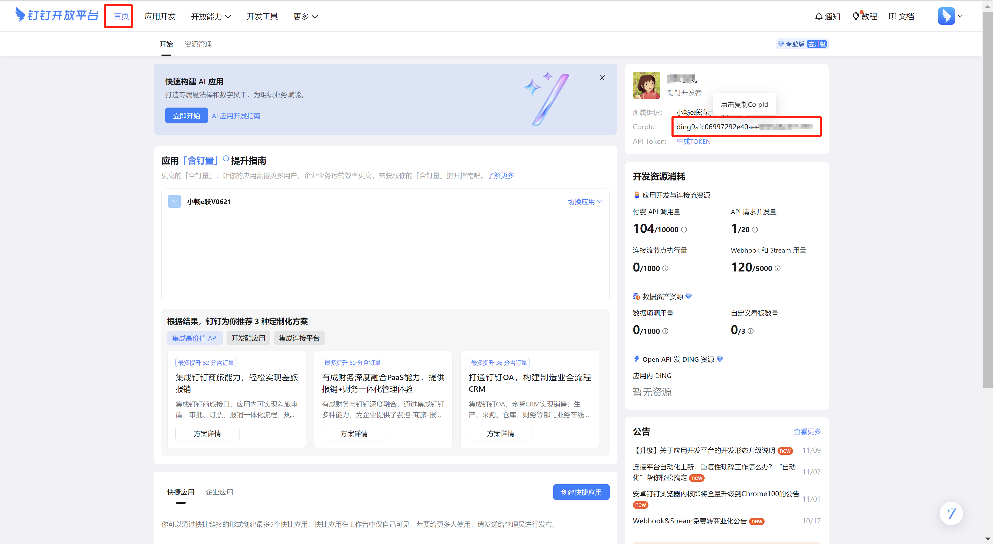Open 方案详情 for 钉钉商旅 card
This screenshot has width=993, height=544.
pos(207,433)
